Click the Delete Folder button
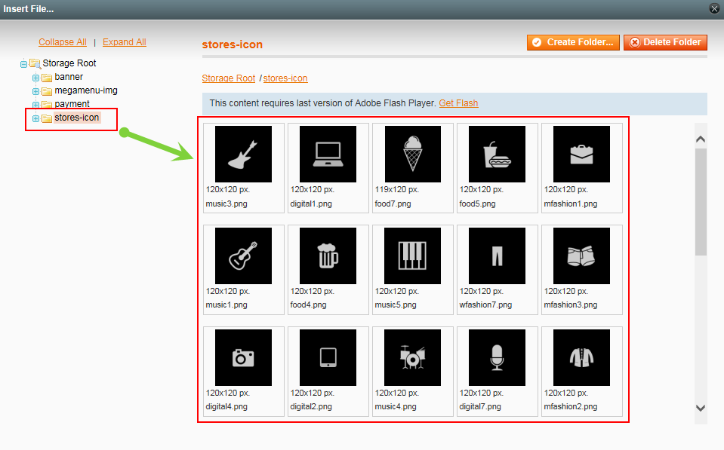724x450 pixels. pos(665,42)
